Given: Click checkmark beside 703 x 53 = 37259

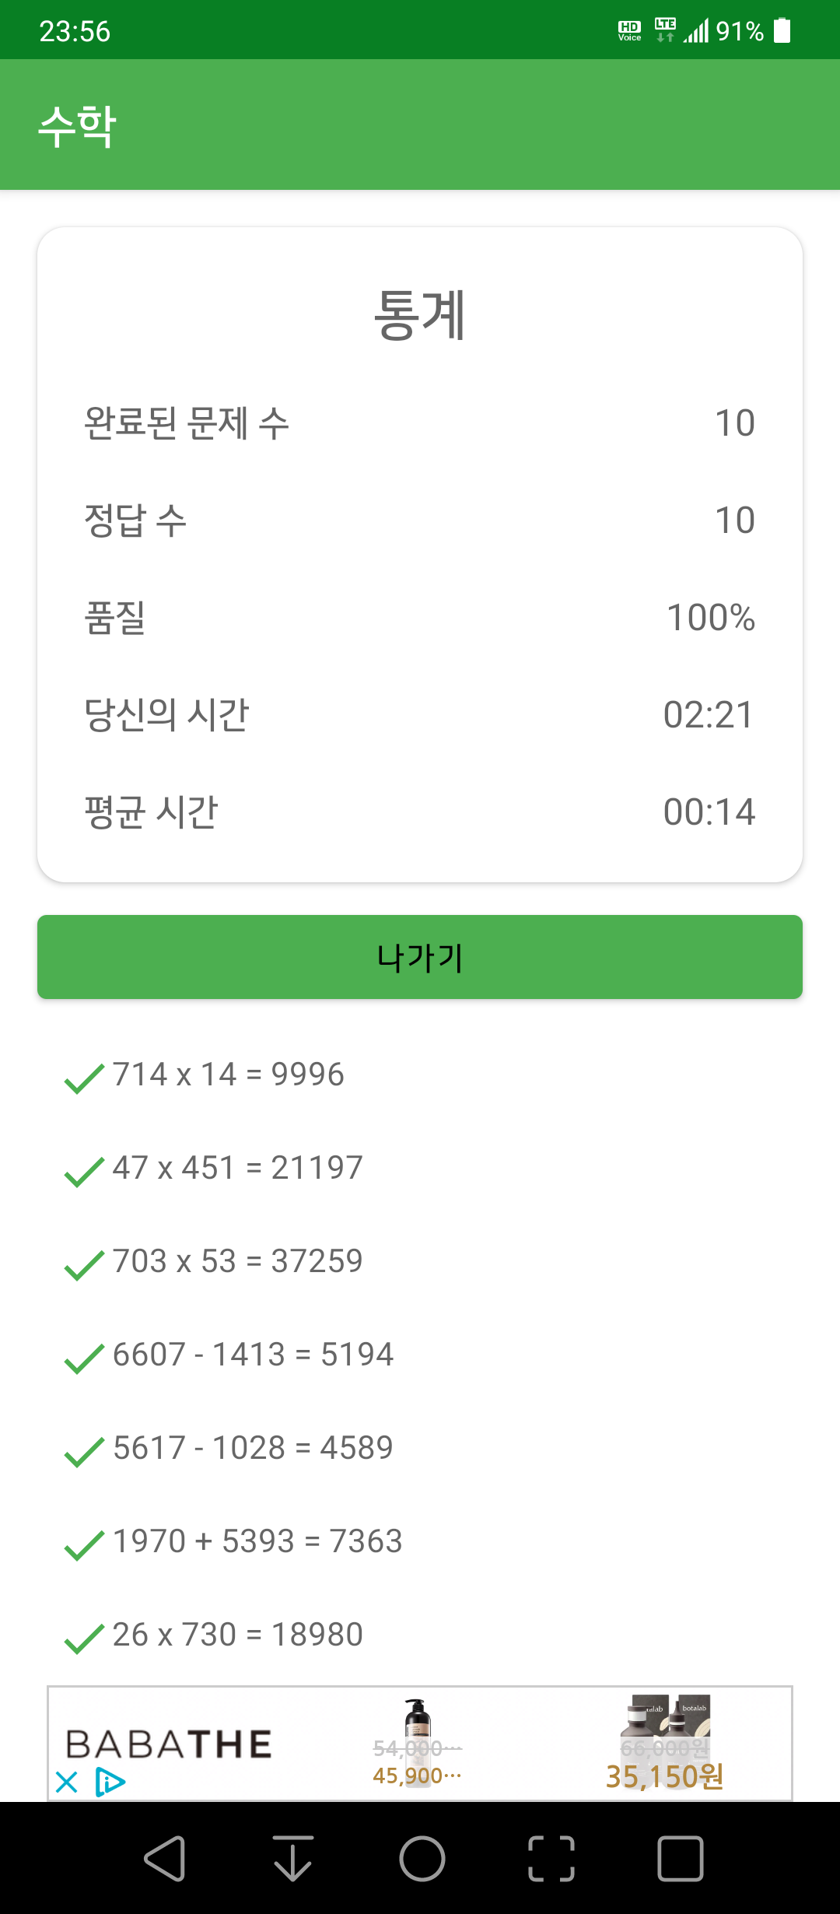Looking at the screenshot, I should (x=84, y=1265).
